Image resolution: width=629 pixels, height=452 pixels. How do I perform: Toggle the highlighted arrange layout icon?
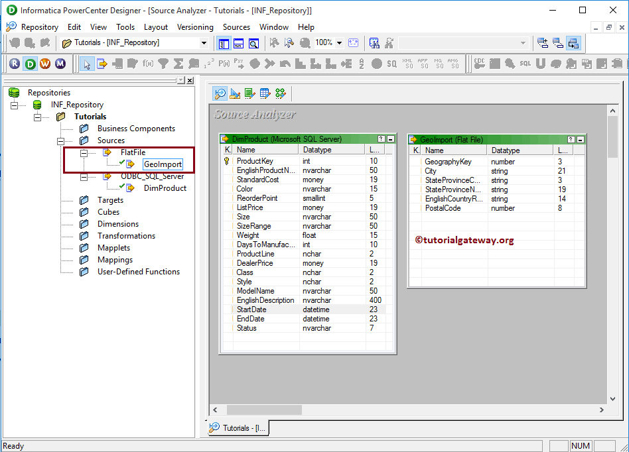coord(574,43)
